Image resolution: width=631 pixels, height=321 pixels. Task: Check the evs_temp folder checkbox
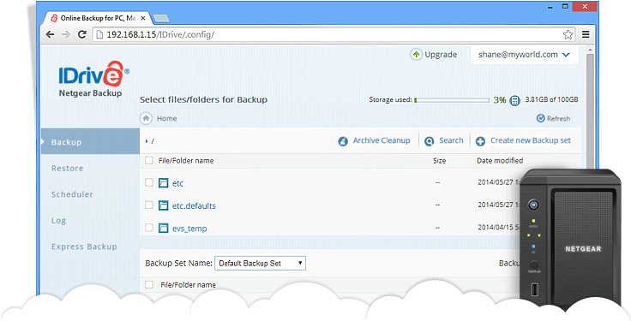click(149, 228)
